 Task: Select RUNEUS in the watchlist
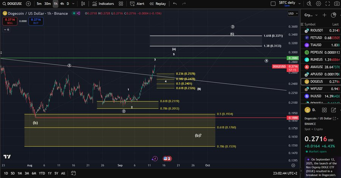tap(322, 59)
